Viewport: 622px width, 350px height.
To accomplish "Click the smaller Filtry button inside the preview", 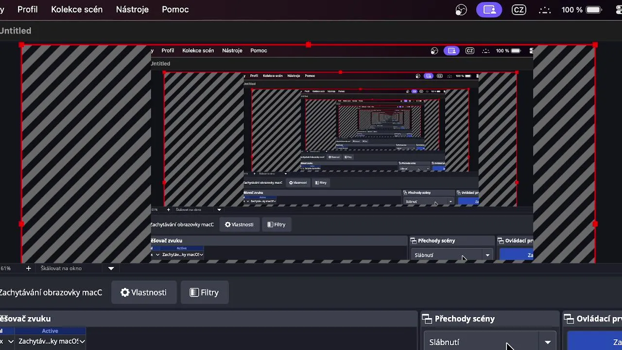I will pyautogui.click(x=276, y=225).
